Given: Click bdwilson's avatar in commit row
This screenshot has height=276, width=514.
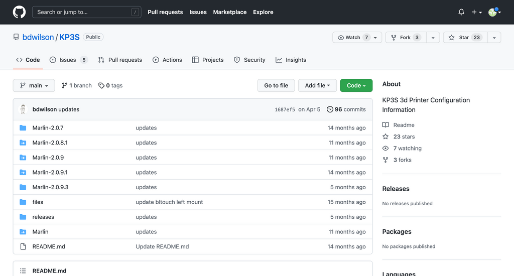Looking at the screenshot, I should point(23,109).
